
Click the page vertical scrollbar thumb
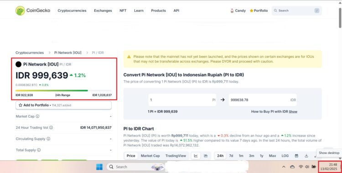[x=340, y=17]
